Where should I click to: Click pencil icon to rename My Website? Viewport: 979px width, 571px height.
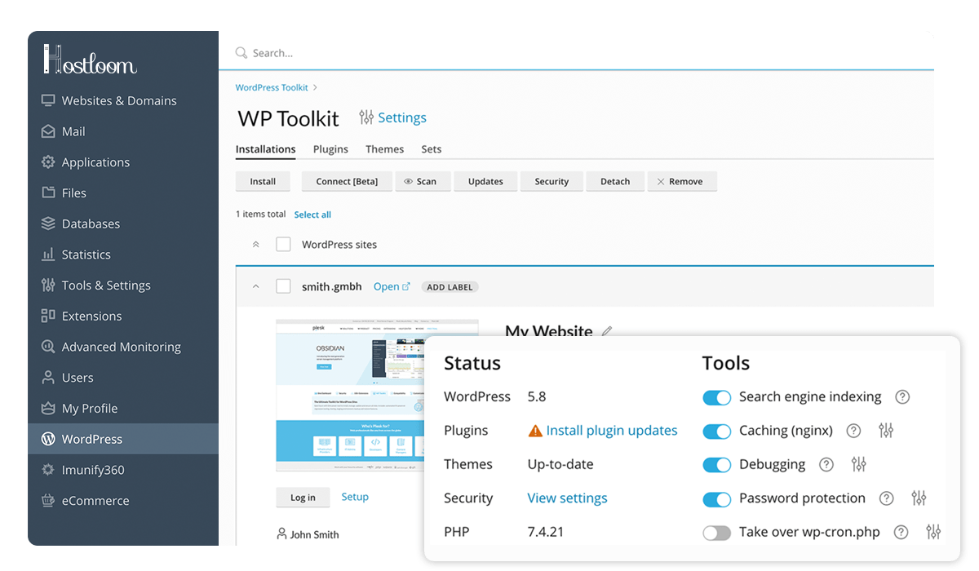point(606,331)
